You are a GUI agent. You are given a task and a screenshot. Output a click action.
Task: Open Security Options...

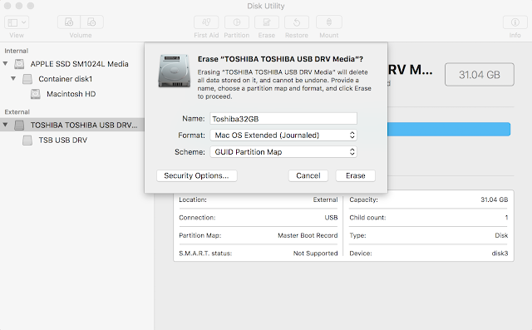(196, 175)
